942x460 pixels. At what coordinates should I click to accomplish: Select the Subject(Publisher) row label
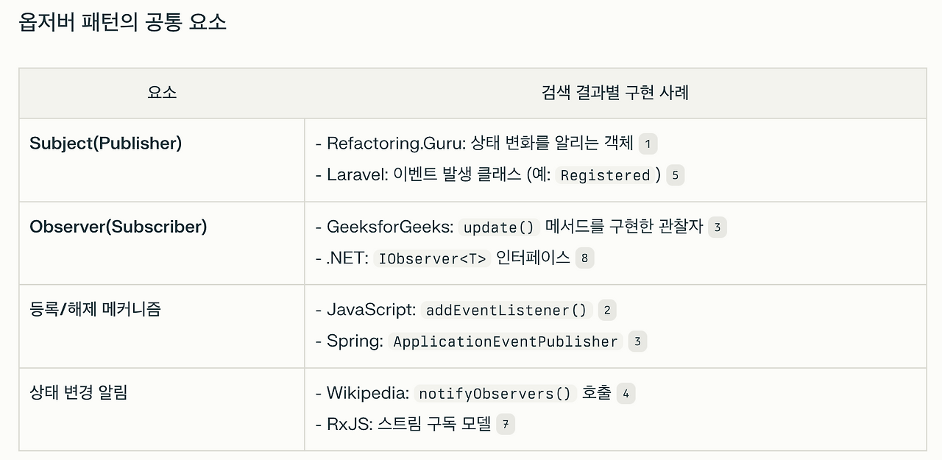pyautogui.click(x=105, y=143)
